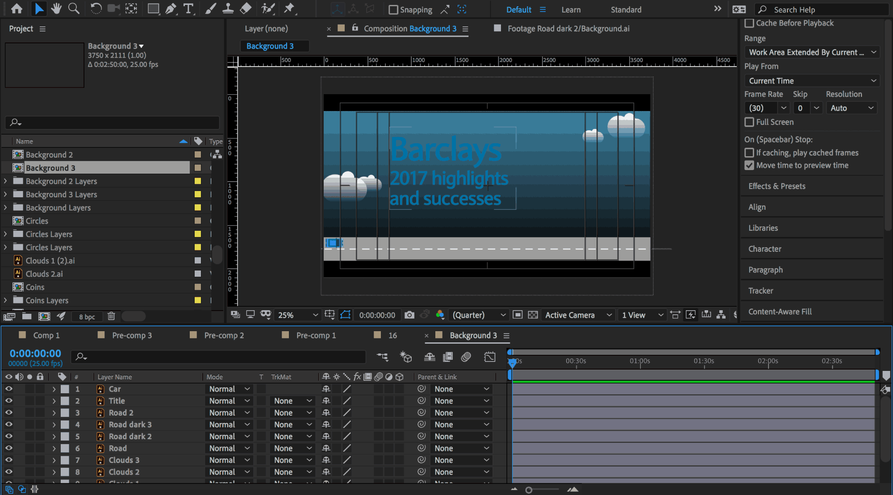Select the Rectangle shape tool

tap(153, 8)
